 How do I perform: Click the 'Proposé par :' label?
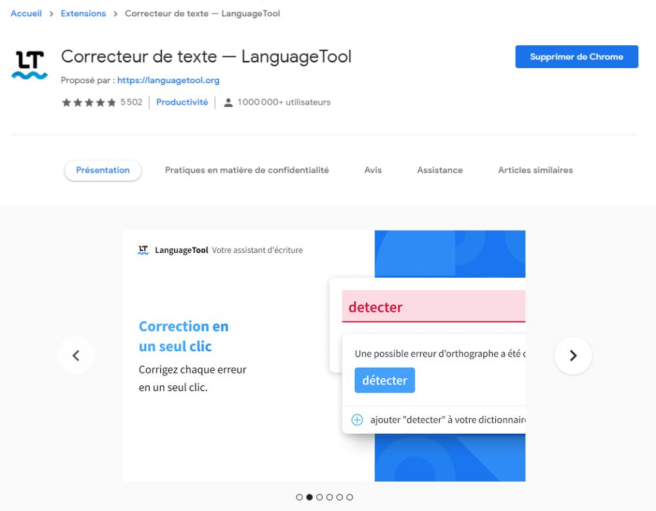pos(88,80)
